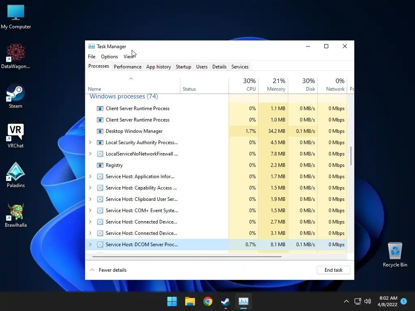Click the LocalServiceNoNetworkFirewall gear icon
This screenshot has width=415, height=311.
[x=100, y=154]
